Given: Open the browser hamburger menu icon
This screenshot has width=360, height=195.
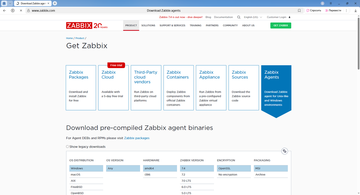Looking at the screenshot, I should 331,3.
